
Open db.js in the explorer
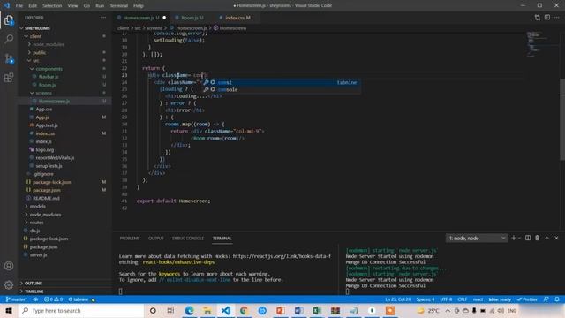34,231
